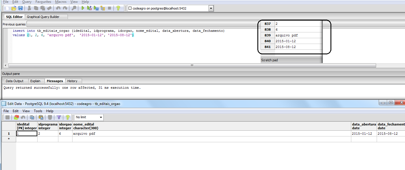
Task: Run the Explain query analysis icon
Action: pyautogui.click(x=103, y=8)
